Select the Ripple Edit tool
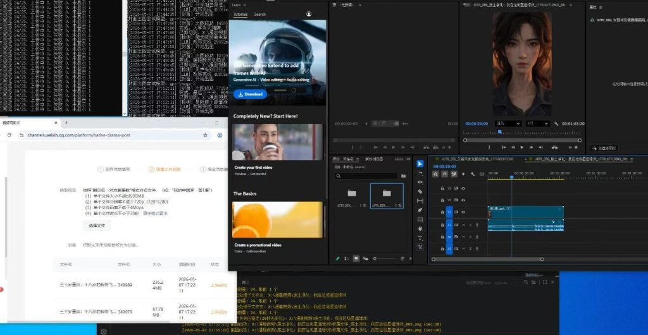Image resolution: width=648 pixels, height=335 pixels. (420, 182)
